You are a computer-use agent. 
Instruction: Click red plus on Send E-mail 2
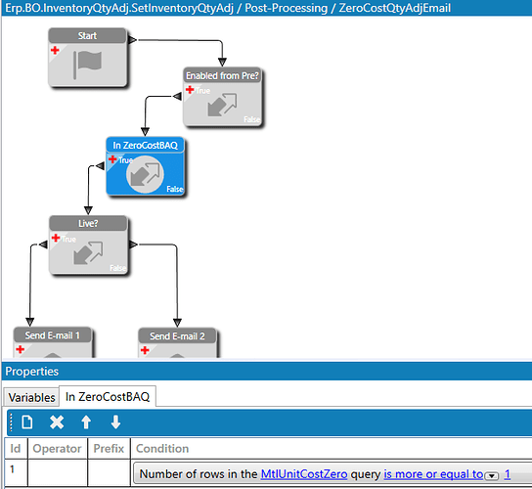point(145,350)
